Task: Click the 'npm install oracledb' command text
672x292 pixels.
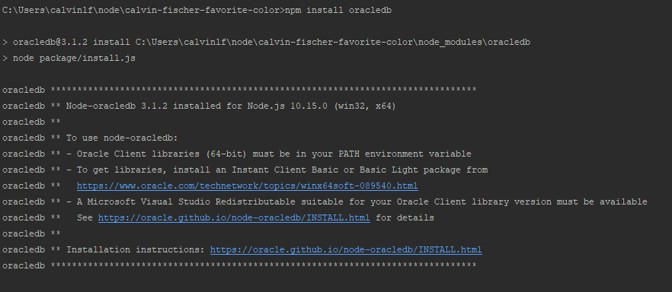Action: [x=338, y=10]
